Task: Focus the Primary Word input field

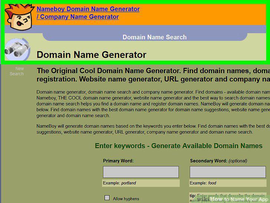Action: (x=141, y=172)
